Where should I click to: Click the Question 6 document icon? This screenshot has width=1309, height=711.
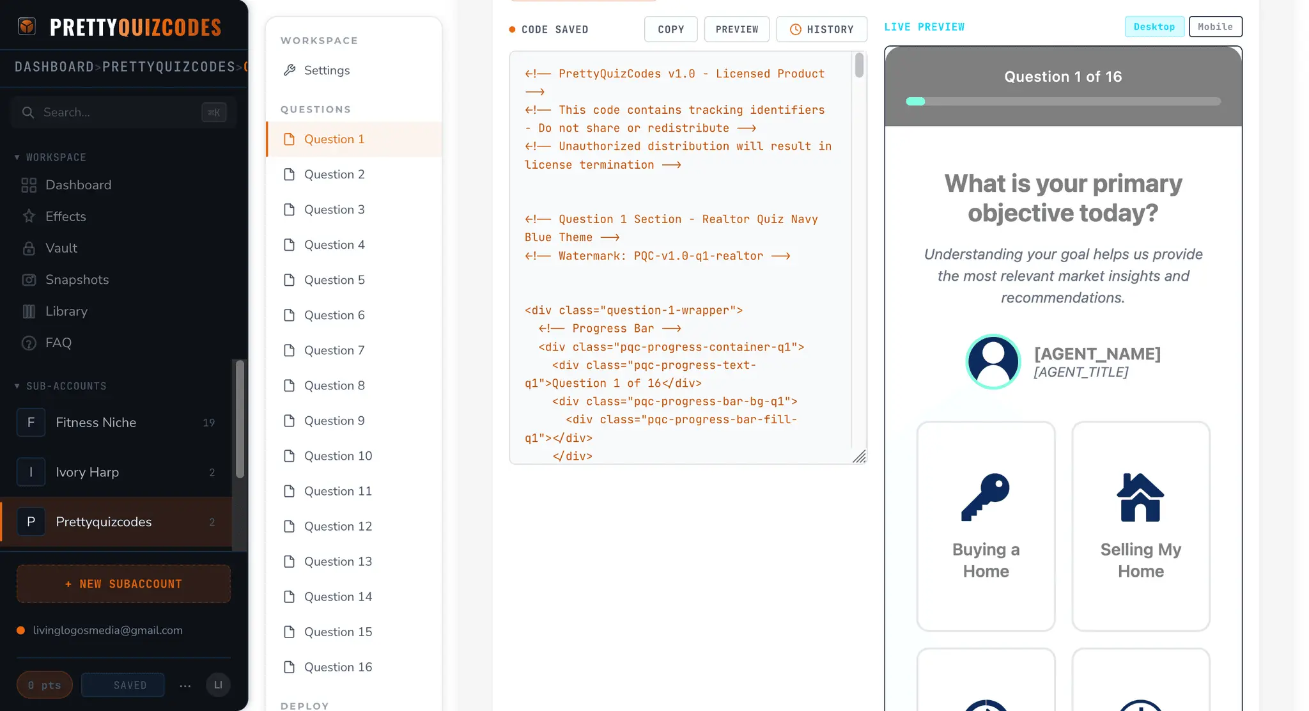[x=289, y=315]
